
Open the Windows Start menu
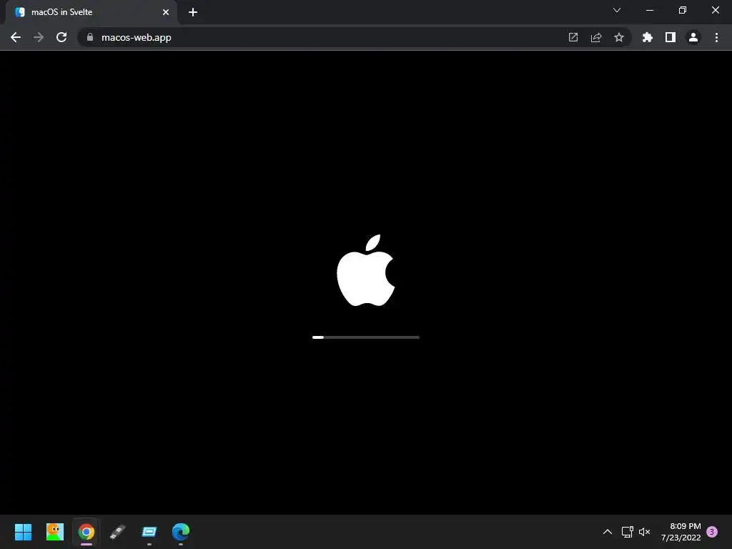coord(24,532)
